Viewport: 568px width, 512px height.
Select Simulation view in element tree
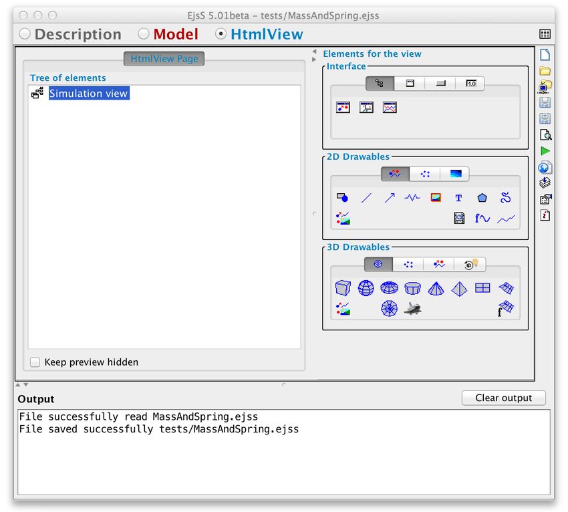(89, 93)
